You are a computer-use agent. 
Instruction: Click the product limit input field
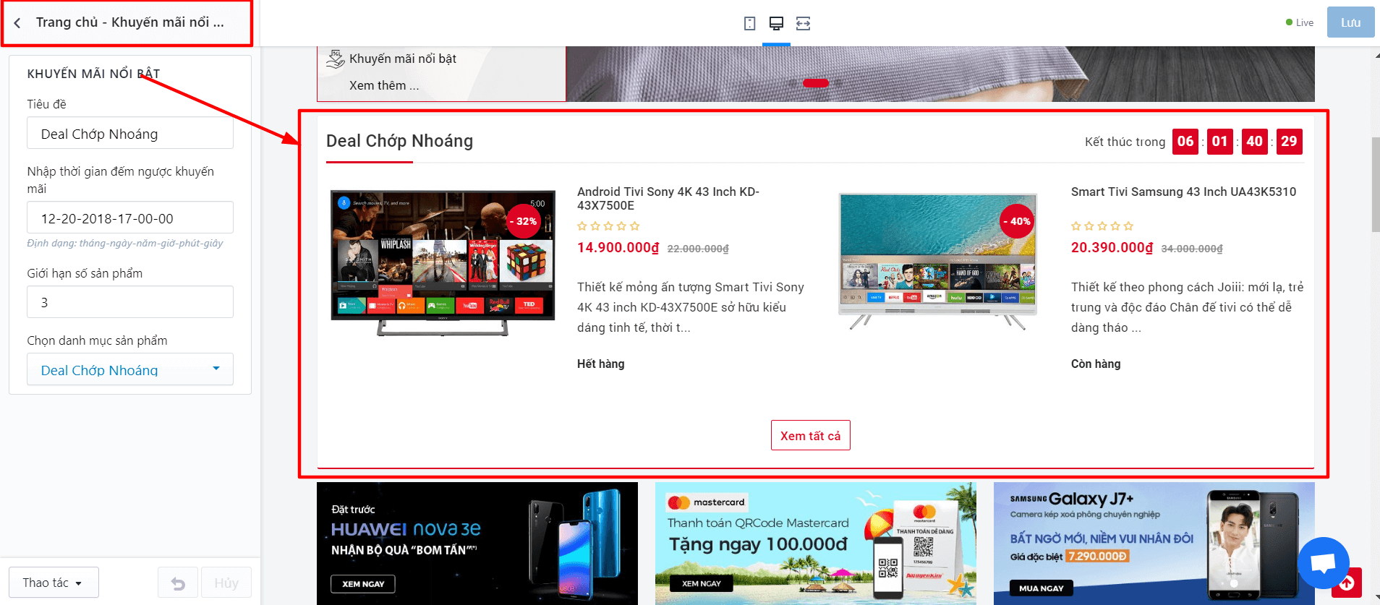pyautogui.click(x=130, y=302)
